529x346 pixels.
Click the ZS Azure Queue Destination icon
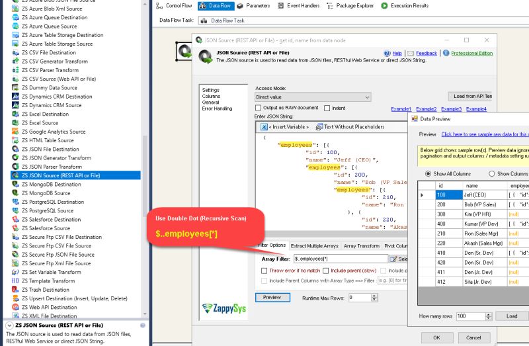pyautogui.click(x=15, y=17)
